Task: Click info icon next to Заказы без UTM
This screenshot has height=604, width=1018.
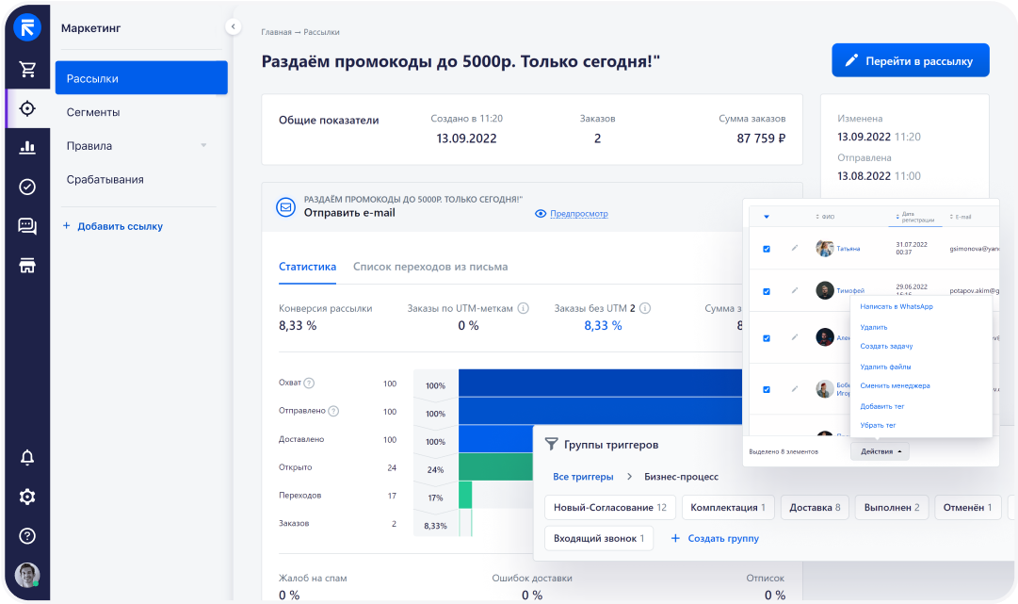Action: pos(645,308)
